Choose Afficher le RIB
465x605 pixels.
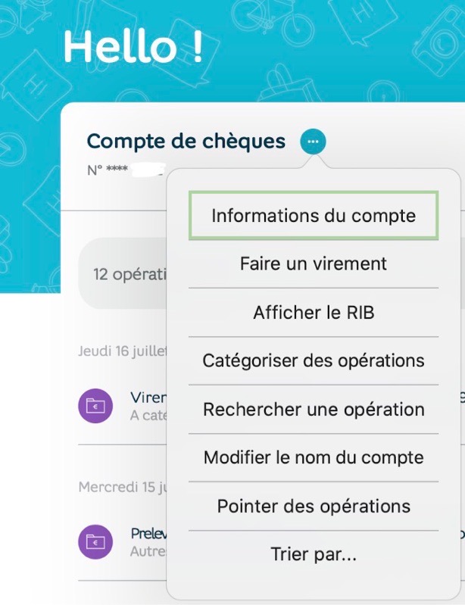[313, 313]
